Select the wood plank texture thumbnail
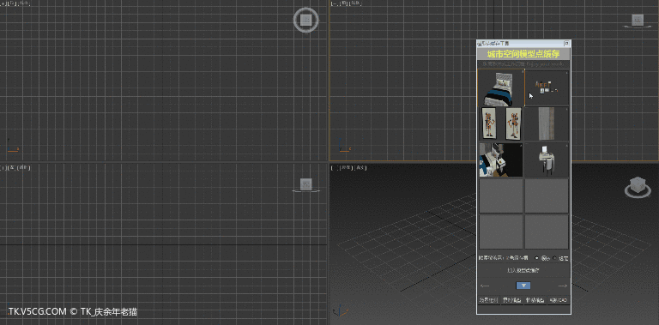Screen dimensions: 659x325 click(x=547, y=123)
